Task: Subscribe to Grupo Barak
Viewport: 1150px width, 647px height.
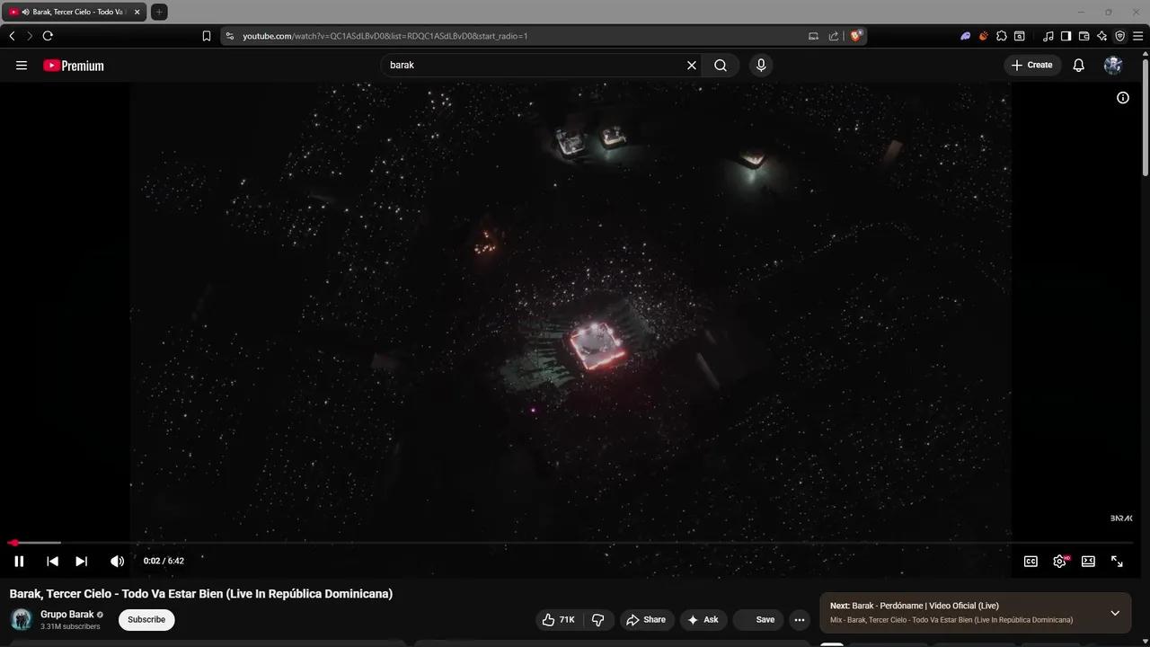Action: (x=146, y=620)
